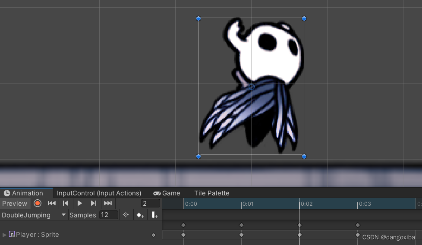This screenshot has width=422, height=245.
Task: Step to the previous keyframe
Action: [x=66, y=203]
